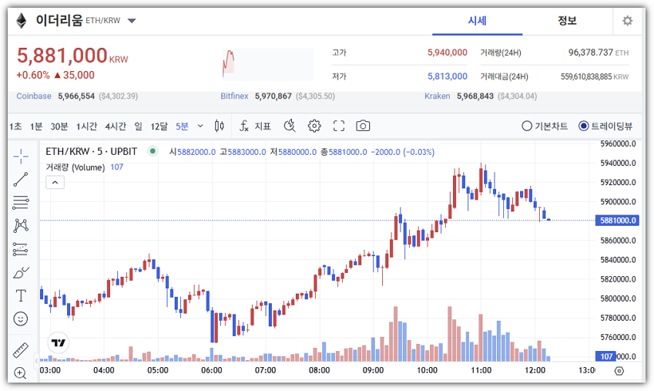Select 기본차트 radio option
Screen dimensions: 654x391
(x=544, y=126)
